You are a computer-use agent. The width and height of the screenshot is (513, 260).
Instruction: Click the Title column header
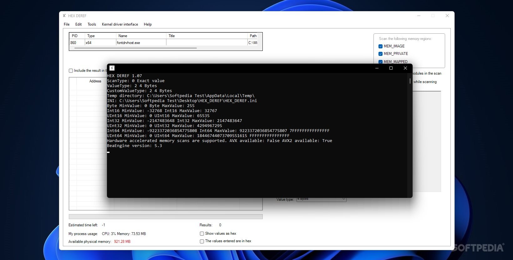pyautogui.click(x=207, y=36)
